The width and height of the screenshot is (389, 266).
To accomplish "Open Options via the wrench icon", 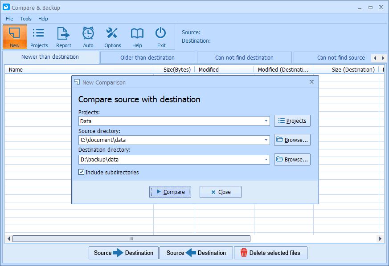I will coord(112,36).
